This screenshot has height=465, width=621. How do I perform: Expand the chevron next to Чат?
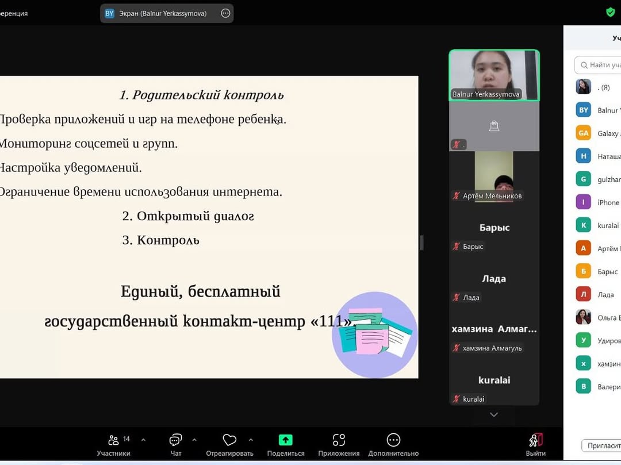(194, 440)
